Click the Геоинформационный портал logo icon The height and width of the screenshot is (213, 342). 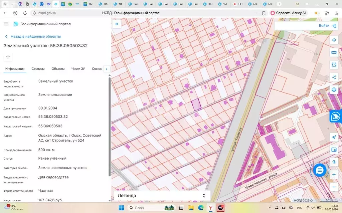tap(16, 24)
